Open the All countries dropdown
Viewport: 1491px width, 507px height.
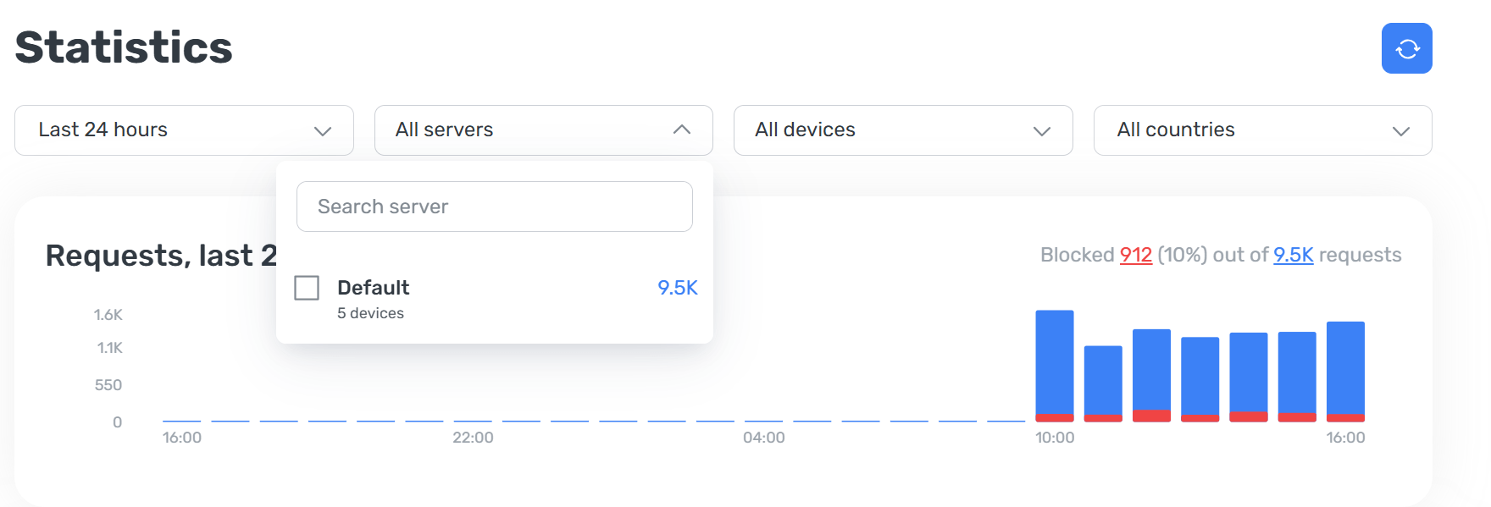[1262, 130]
